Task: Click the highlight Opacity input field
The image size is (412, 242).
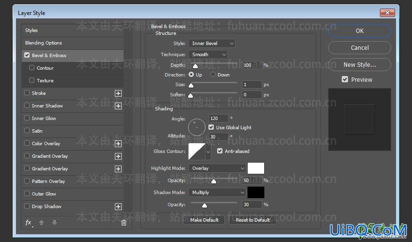Action: (x=252, y=181)
